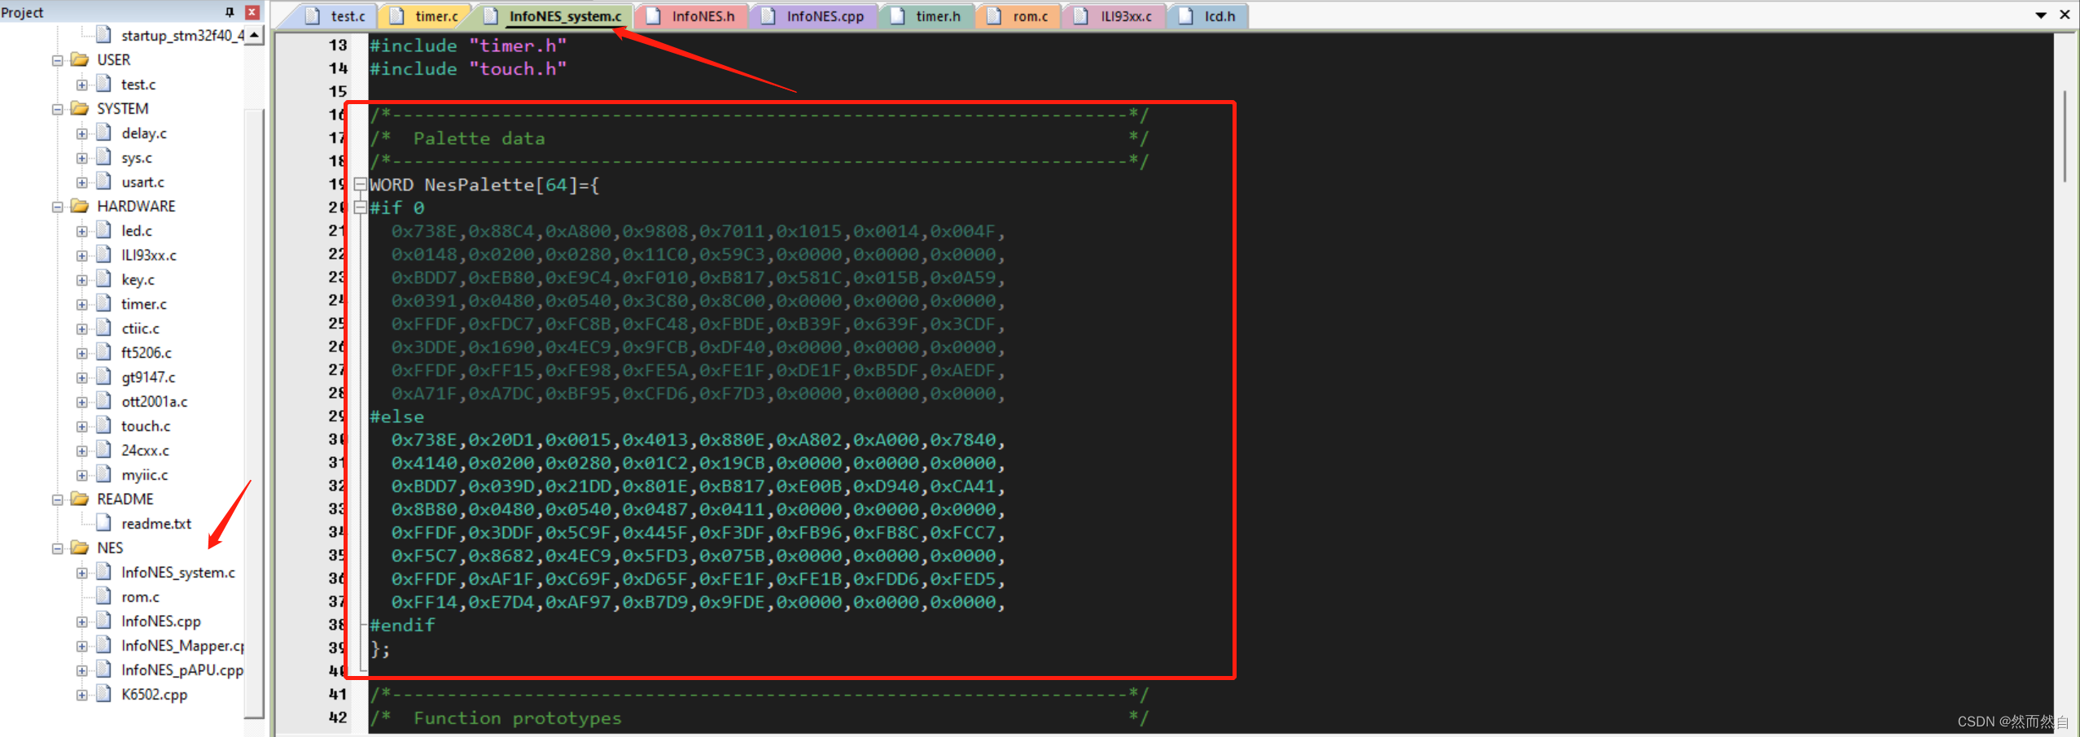Viewport: 2080px width, 737px height.
Task: Click the startup_stm32f40 file icon
Action: click(x=103, y=34)
